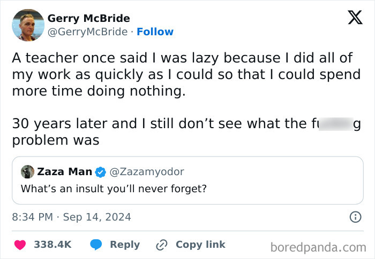Open Gerry McBride's profile picture
This screenshot has height=259, width=375.
(x=28, y=25)
